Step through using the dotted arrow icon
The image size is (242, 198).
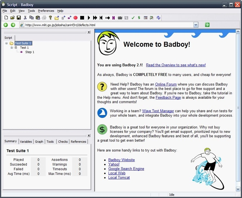point(108,18)
